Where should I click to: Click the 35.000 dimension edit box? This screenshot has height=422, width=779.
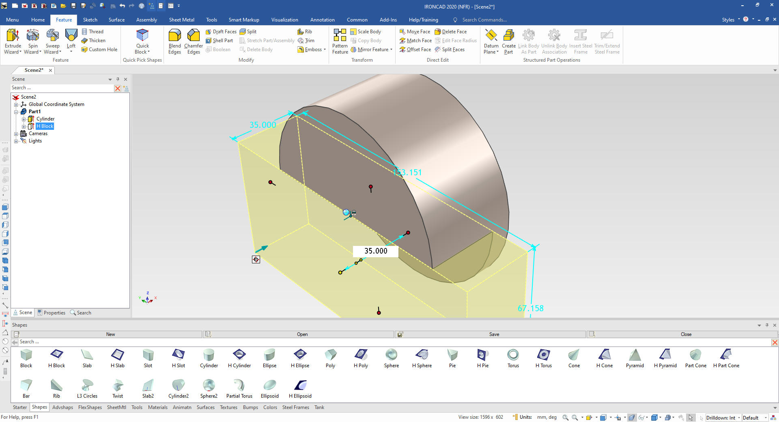[376, 251]
